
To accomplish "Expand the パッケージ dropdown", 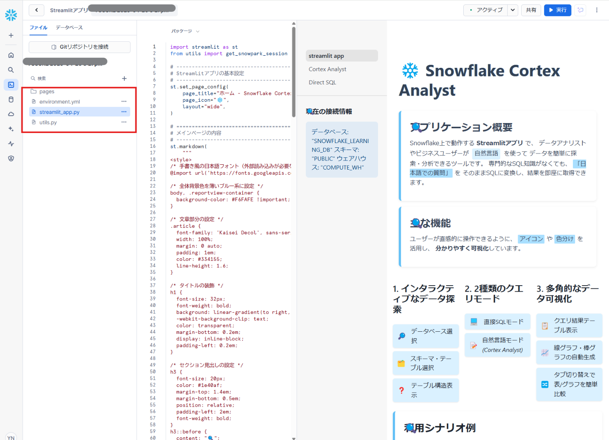I will point(185,31).
